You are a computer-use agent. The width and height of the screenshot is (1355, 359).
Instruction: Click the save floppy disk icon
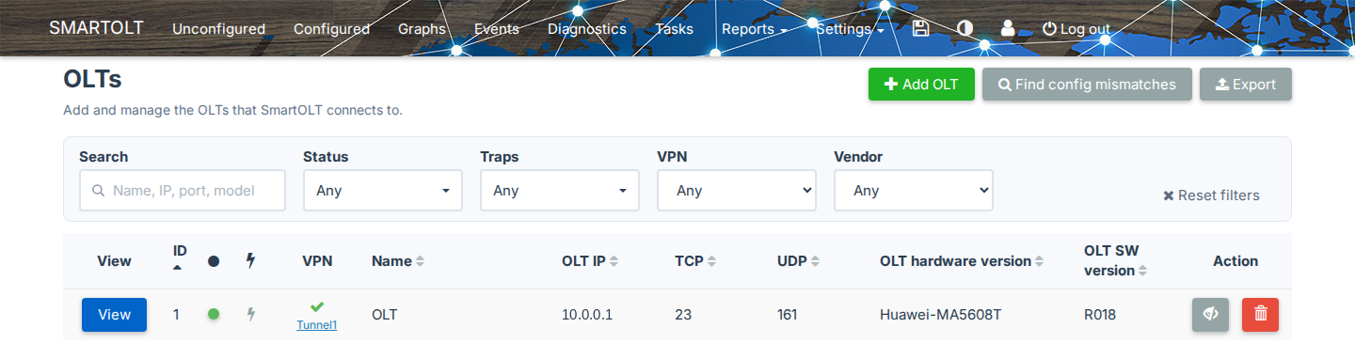921,28
